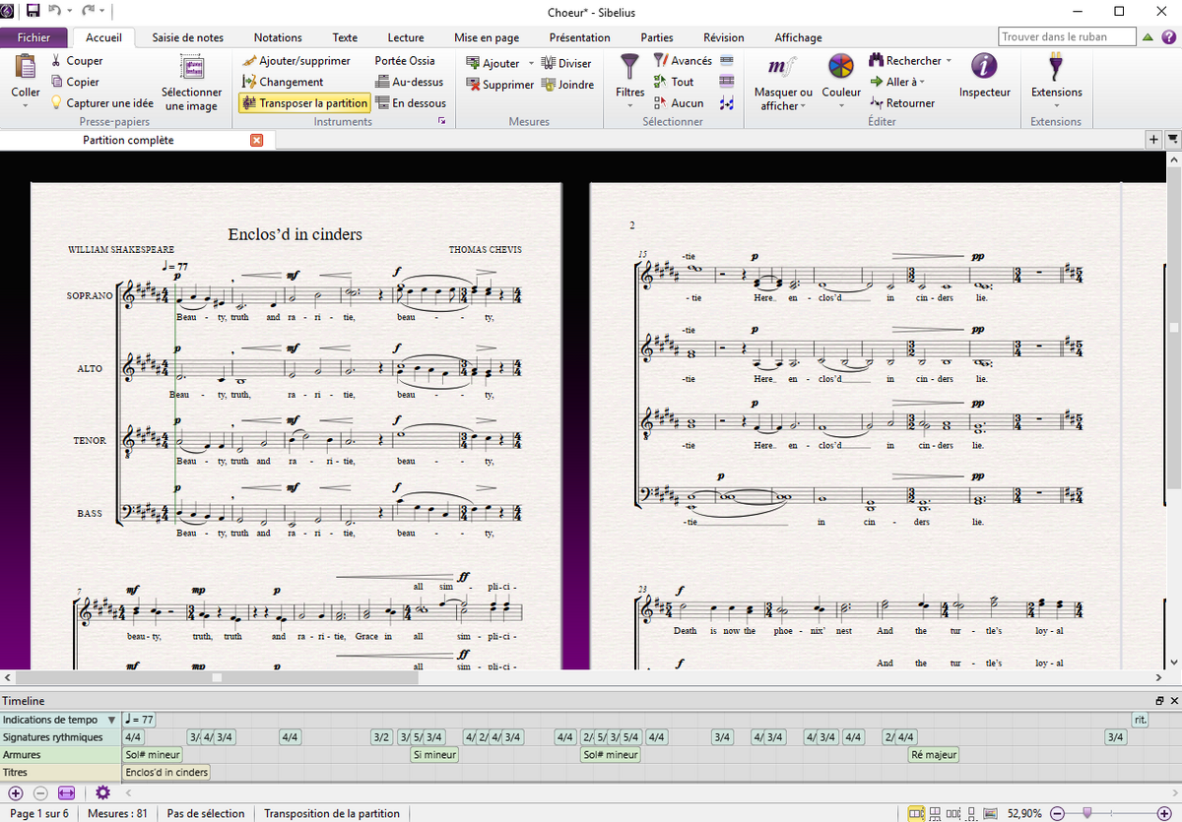Undock the Timeline panel
1182x822 pixels.
coord(1159,700)
